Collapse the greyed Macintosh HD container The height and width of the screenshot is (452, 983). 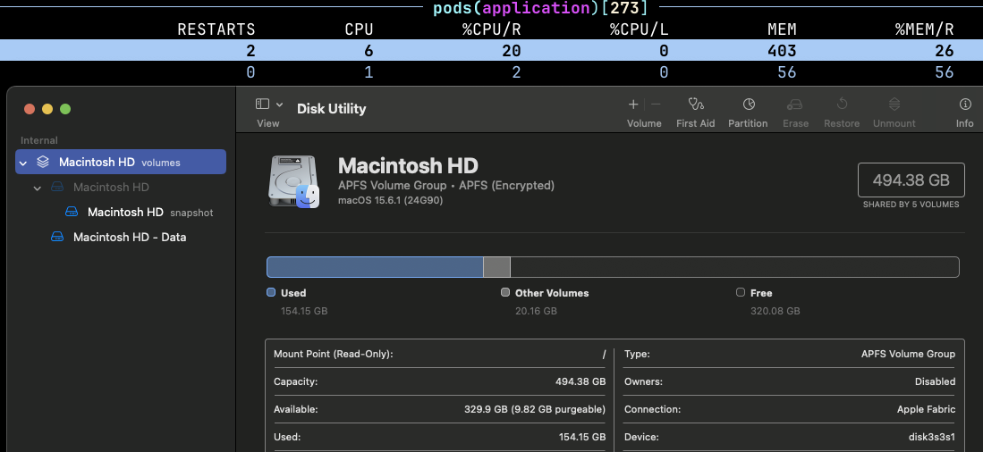(x=38, y=188)
